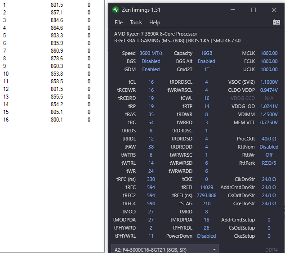
Task: Click the ZenTimings app logo icon
Action: [x=116, y=10]
